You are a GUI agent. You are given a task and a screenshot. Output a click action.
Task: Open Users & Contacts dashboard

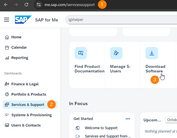[x=26, y=125]
